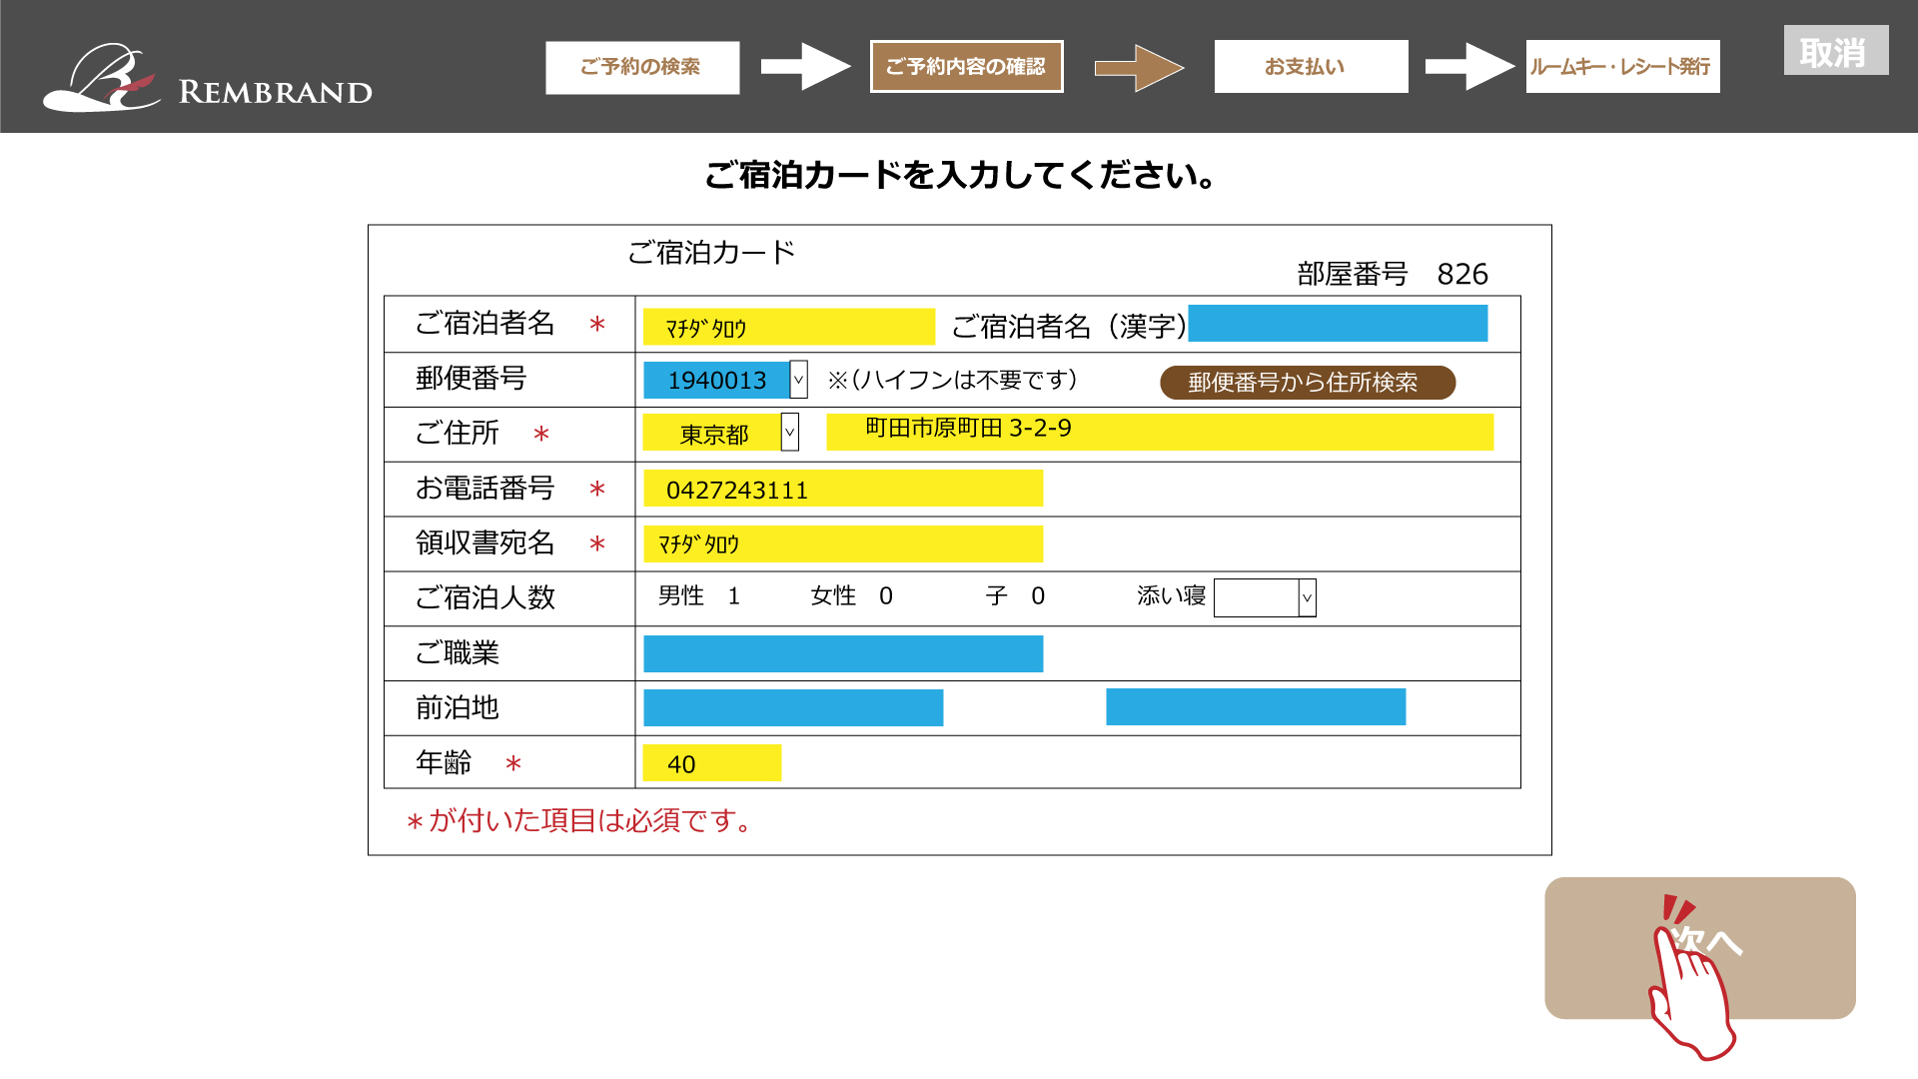Click the ご宿泊者名（漢字） input field
1918x1079 pixels.
coord(1338,324)
